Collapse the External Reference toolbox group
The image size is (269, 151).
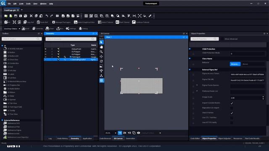click(x=2, y=120)
